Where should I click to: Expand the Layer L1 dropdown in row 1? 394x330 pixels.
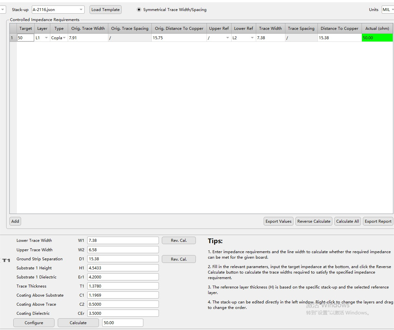(46, 38)
